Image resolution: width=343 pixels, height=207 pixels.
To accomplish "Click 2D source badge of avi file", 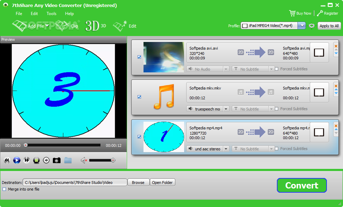I will (241, 52).
